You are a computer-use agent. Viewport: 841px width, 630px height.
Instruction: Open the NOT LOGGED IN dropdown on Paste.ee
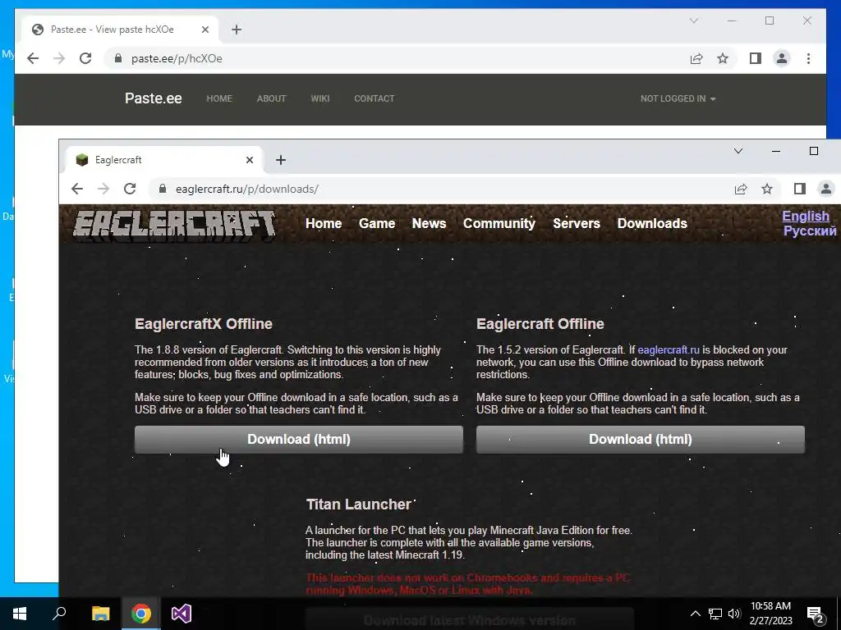(x=678, y=98)
